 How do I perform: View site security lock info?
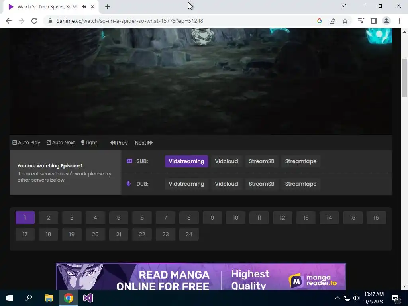pyautogui.click(x=50, y=21)
